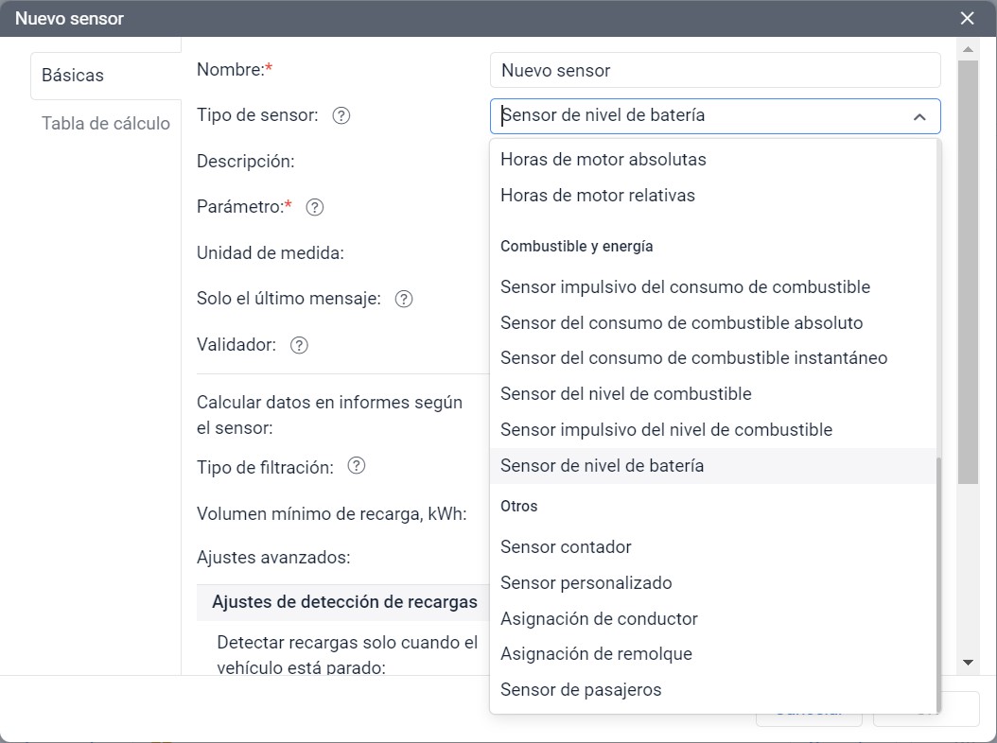Choose Sensor personalizado option

586,582
